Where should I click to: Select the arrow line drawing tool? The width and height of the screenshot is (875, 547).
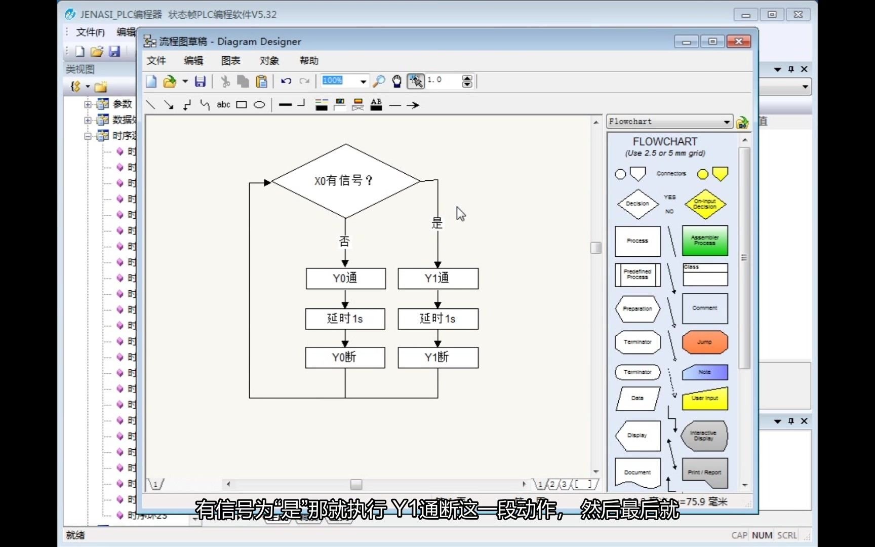coord(169,105)
